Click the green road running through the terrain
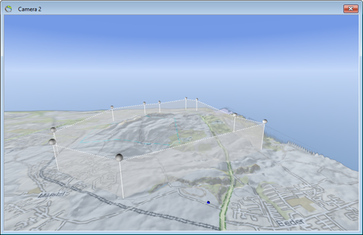The image size is (363, 235). click(228, 181)
